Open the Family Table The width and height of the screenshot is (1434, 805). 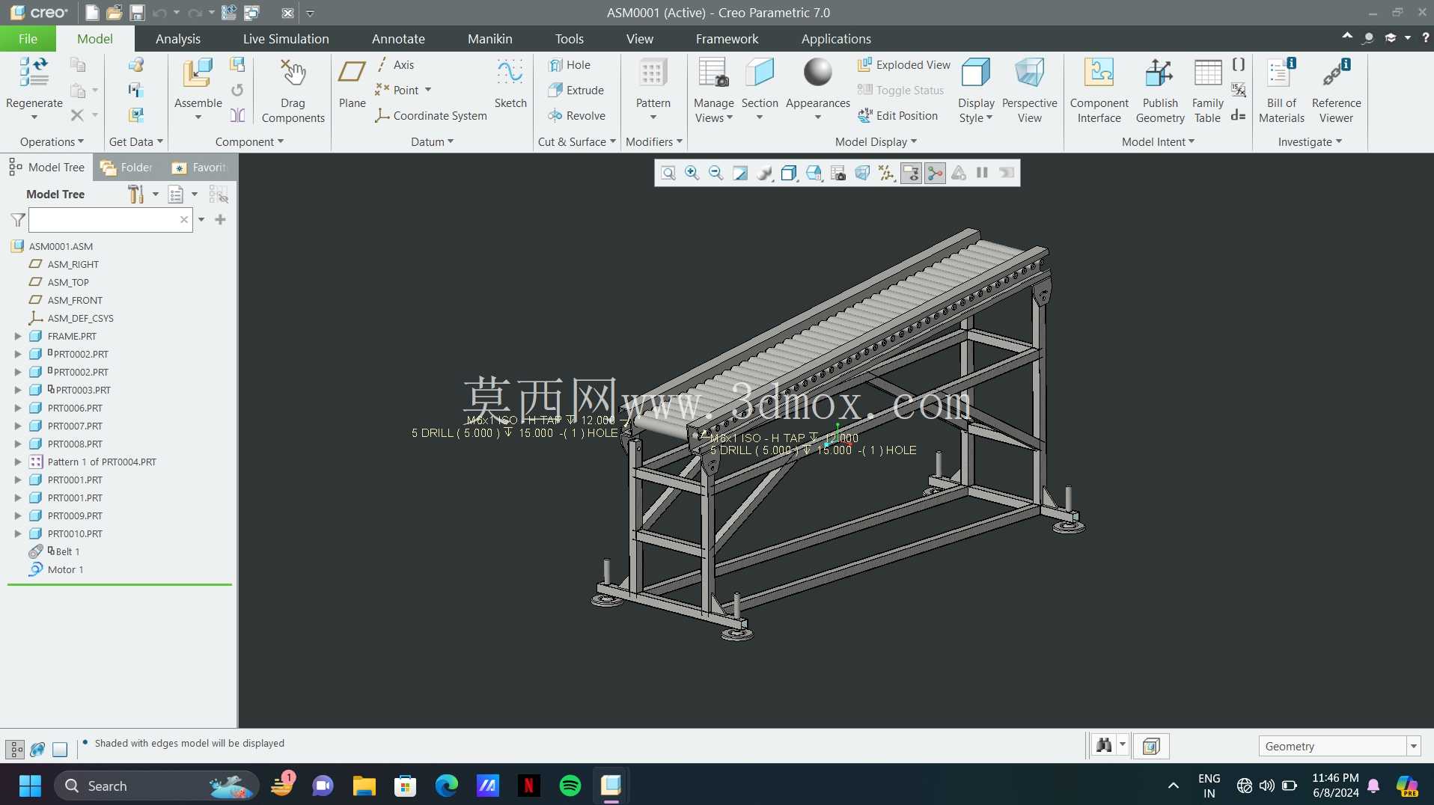(x=1207, y=91)
